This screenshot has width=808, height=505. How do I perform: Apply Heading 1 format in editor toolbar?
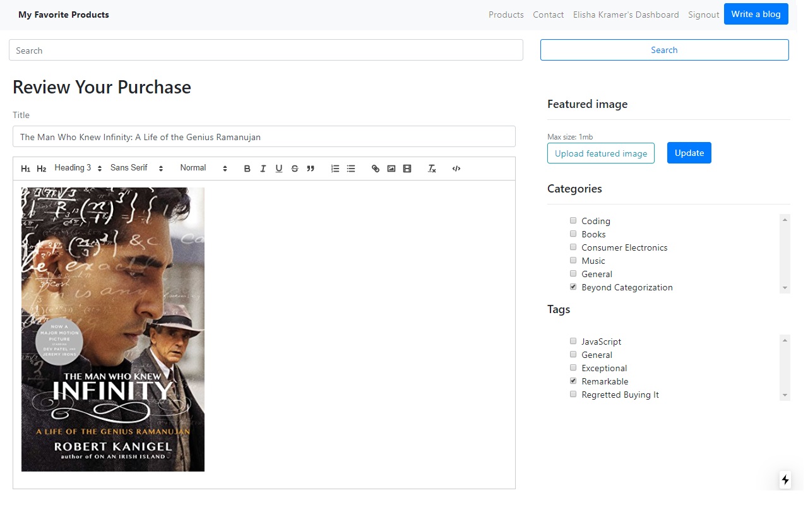tap(26, 169)
